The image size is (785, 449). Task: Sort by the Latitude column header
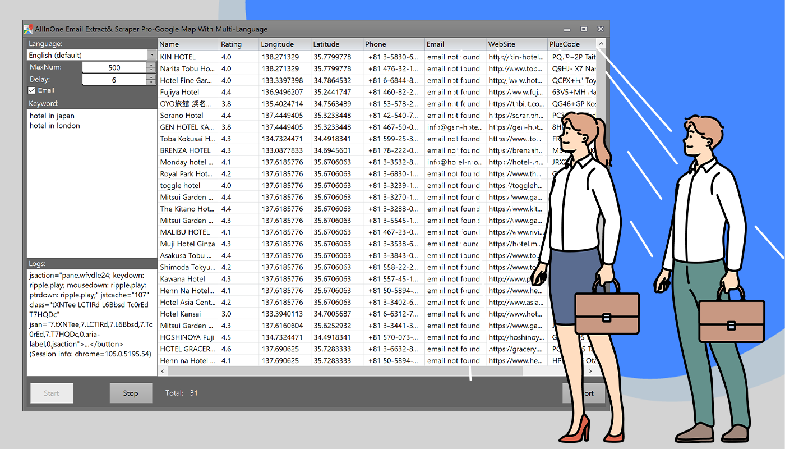click(337, 44)
